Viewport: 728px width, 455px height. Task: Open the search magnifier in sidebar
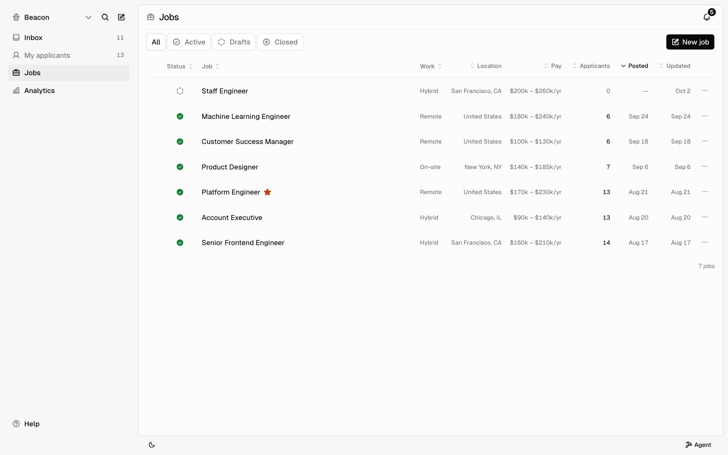[105, 17]
